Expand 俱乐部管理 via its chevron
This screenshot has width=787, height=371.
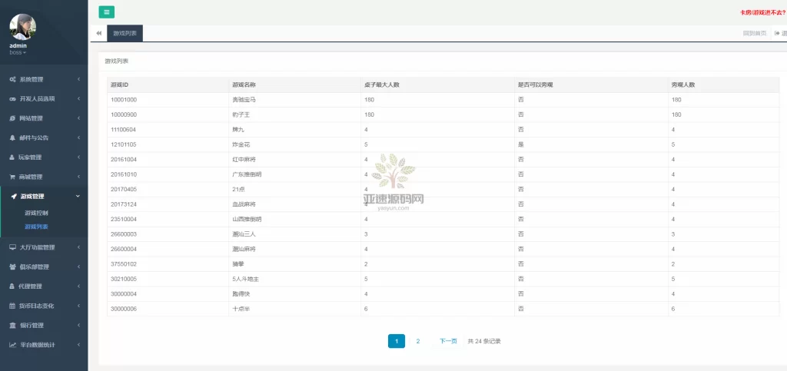(x=79, y=267)
